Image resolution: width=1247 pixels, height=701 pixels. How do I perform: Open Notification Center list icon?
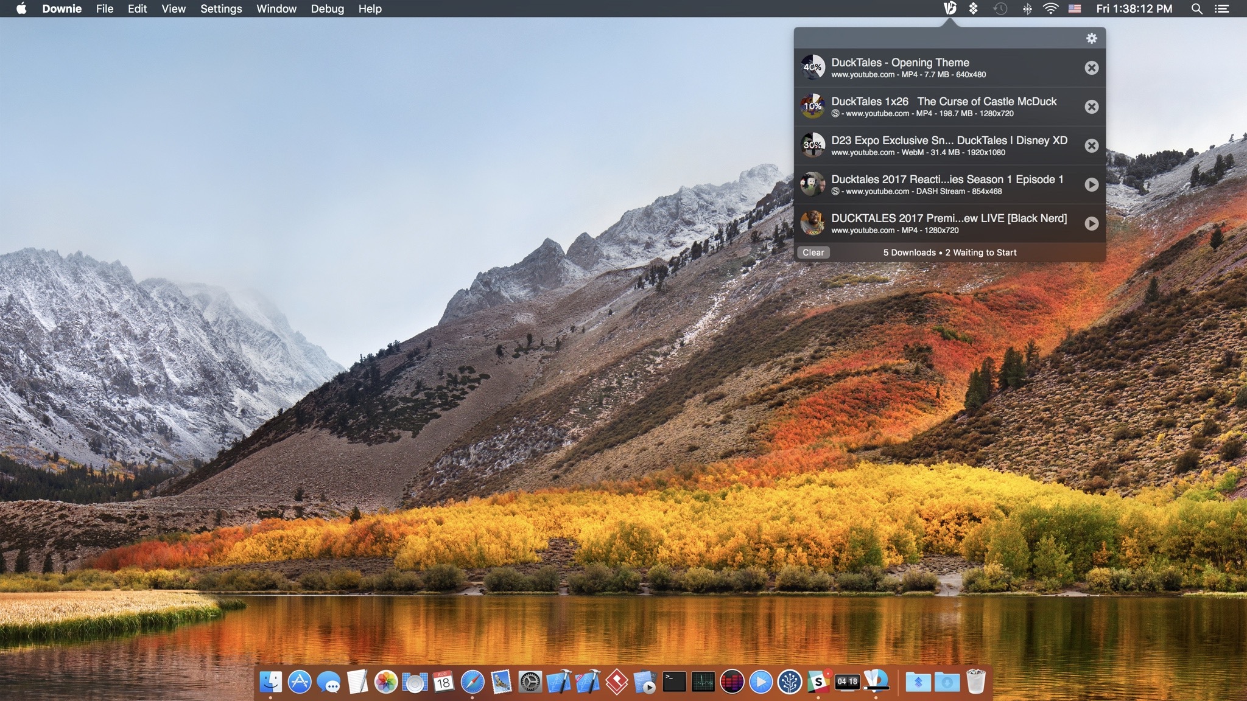pos(1221,9)
